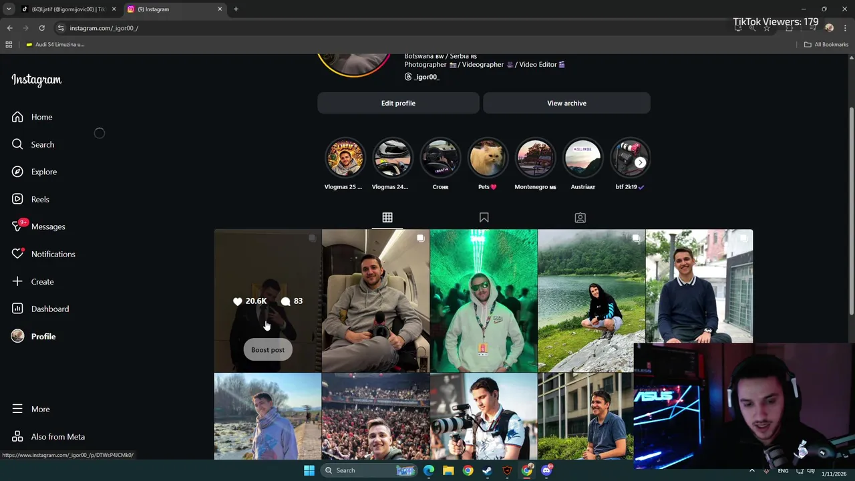Open Steam from the taskbar
This screenshot has height=481, width=855.
(488, 470)
